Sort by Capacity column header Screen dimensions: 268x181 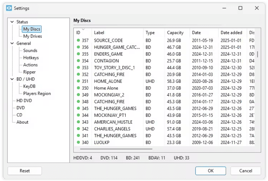(x=177, y=32)
